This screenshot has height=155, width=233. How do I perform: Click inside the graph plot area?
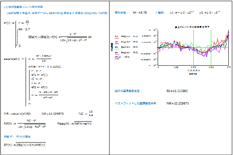(x=193, y=47)
